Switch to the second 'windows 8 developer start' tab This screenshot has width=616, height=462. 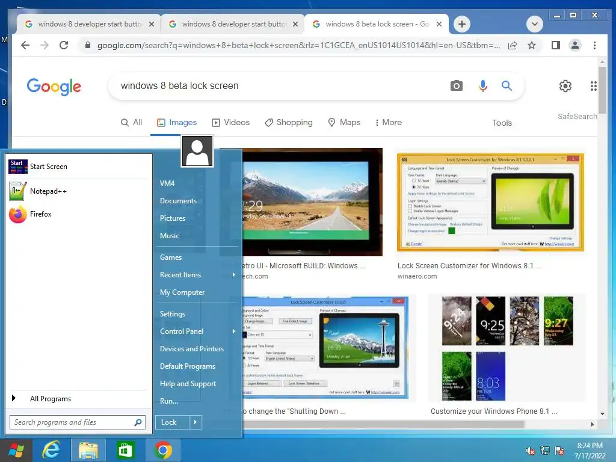[233, 24]
